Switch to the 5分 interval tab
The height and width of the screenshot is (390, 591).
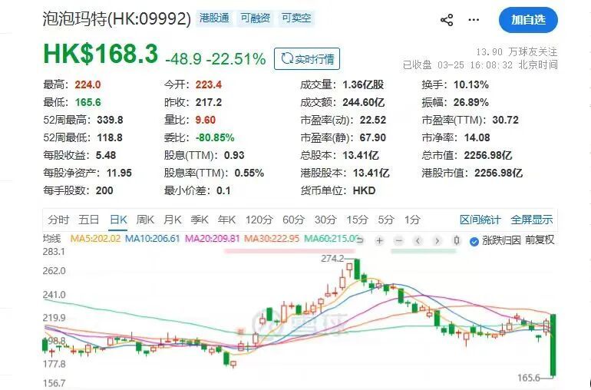tap(385, 219)
